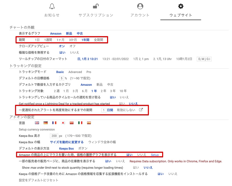Choose the Pro tracking mode
This screenshot has width=232, height=186.
click(89, 72)
